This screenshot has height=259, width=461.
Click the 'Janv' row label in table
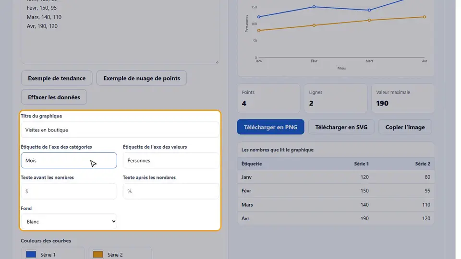(246, 177)
